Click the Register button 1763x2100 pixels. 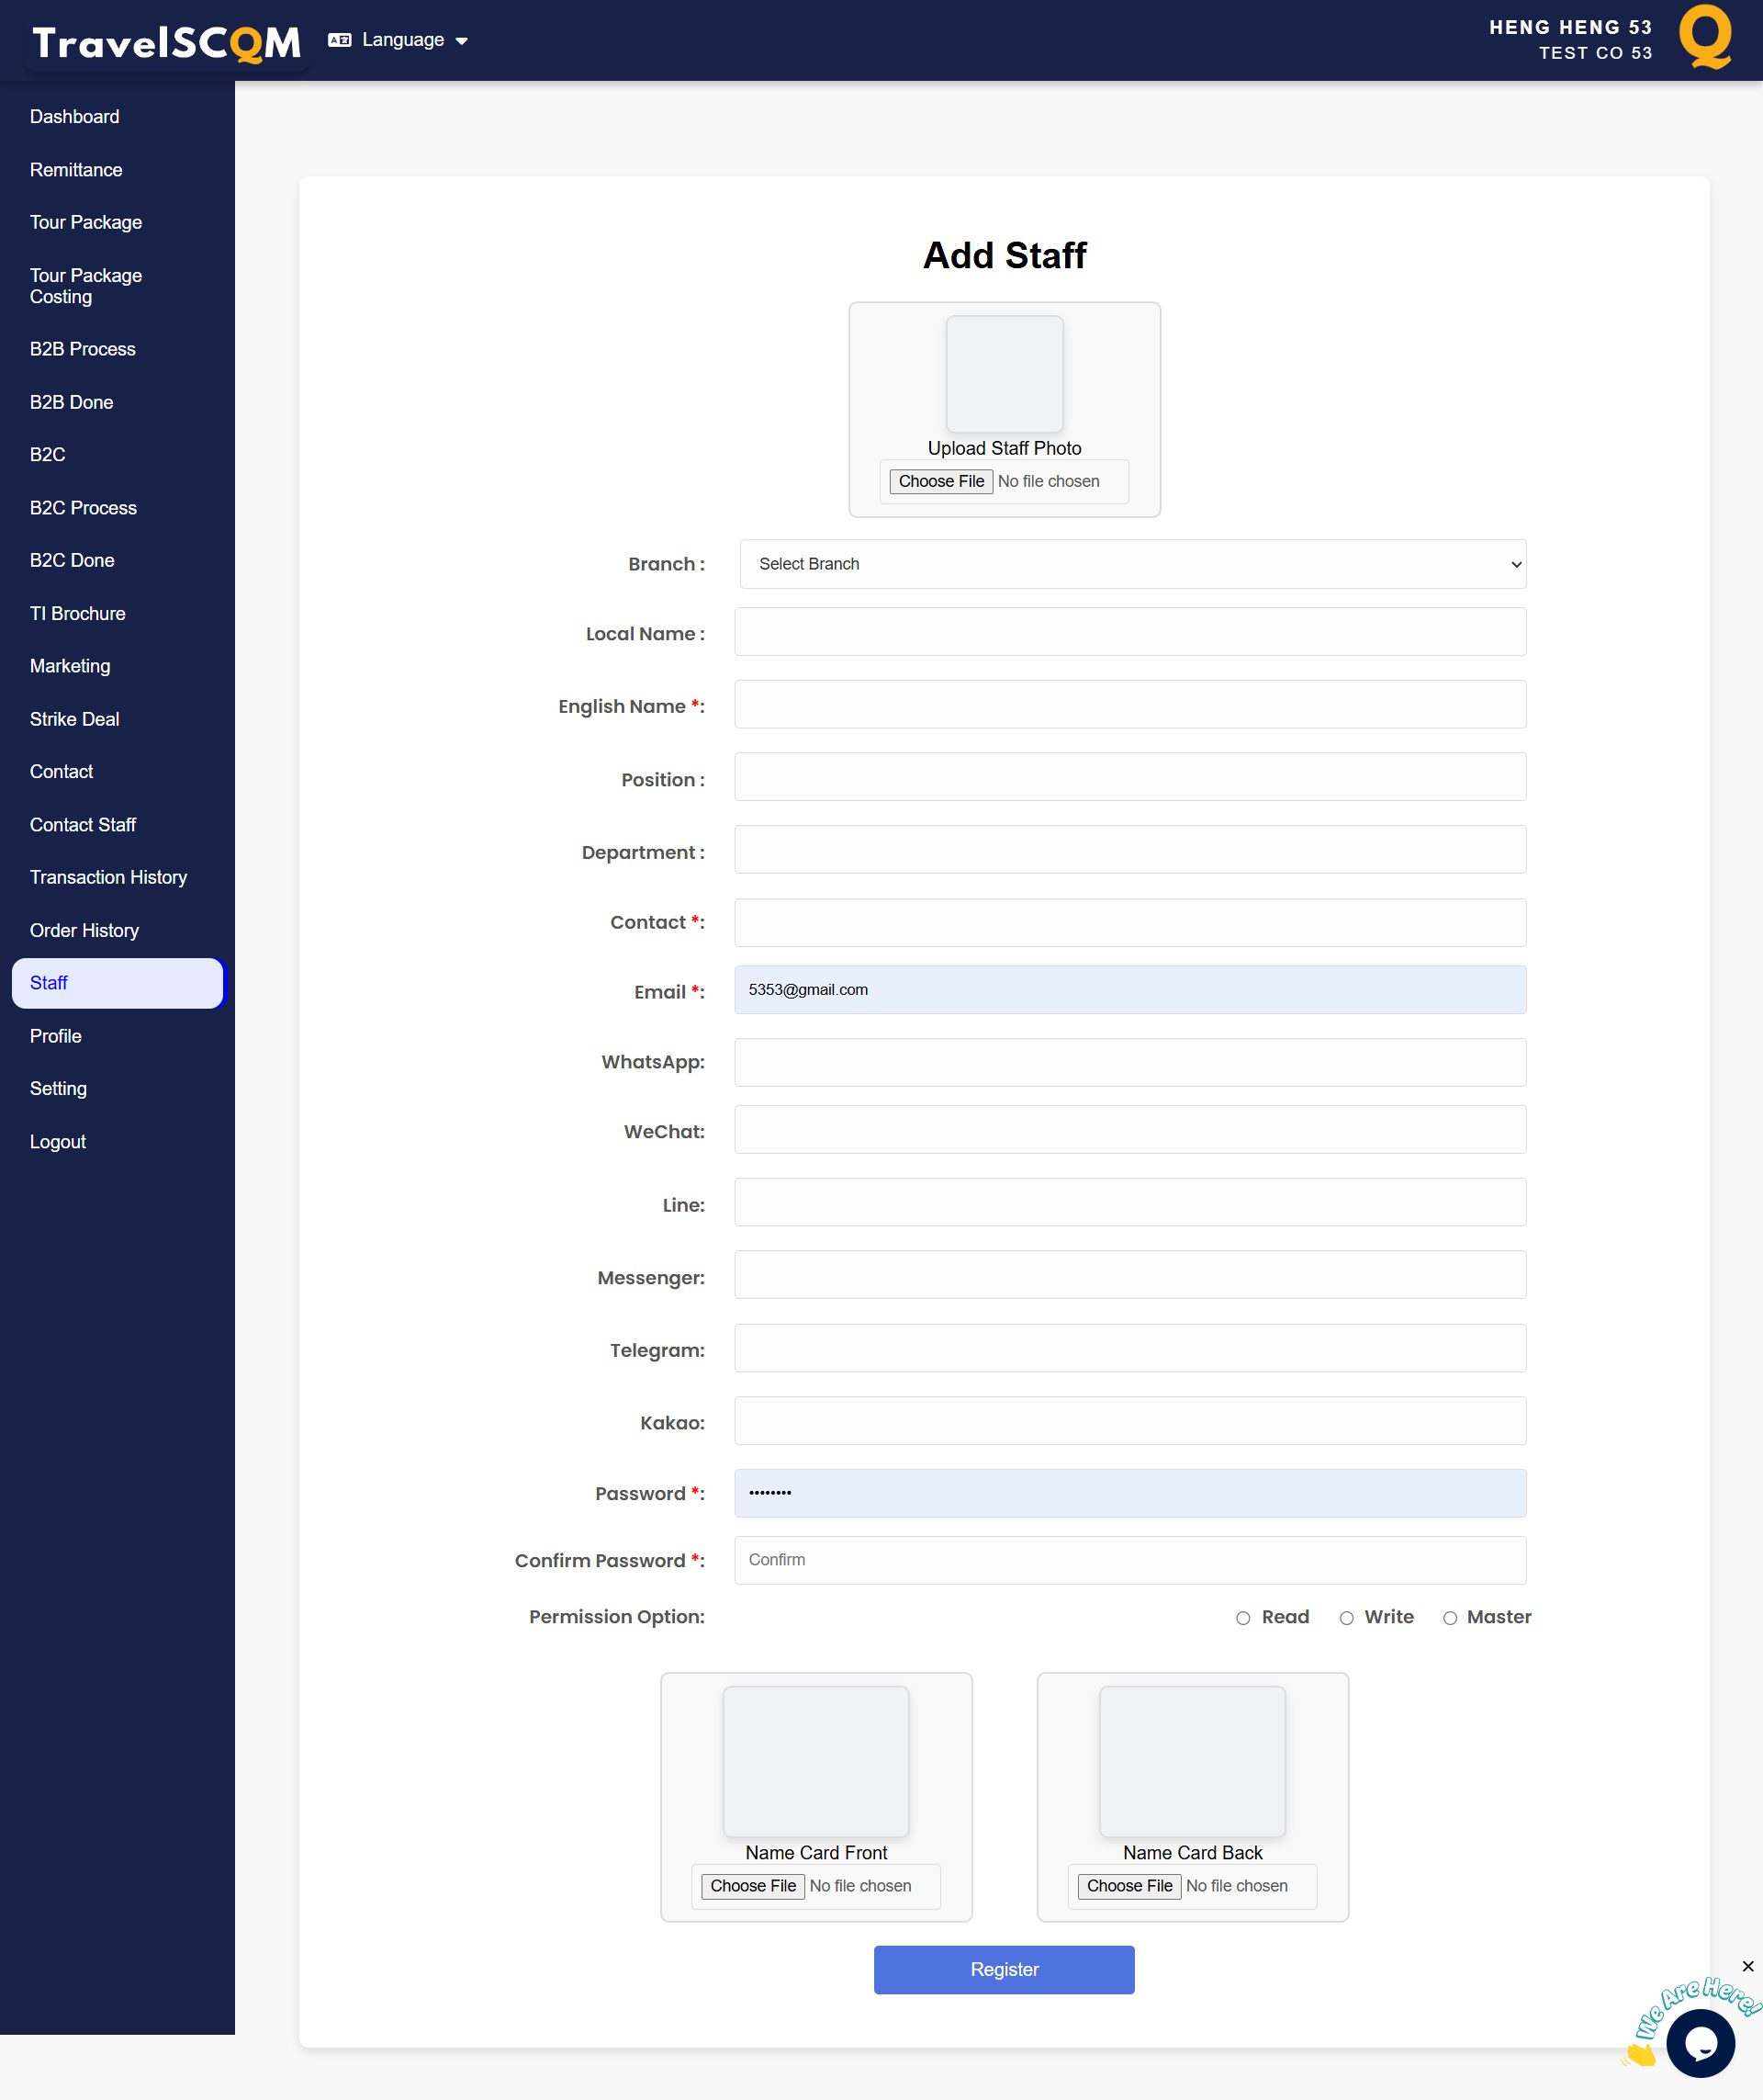point(1004,1969)
